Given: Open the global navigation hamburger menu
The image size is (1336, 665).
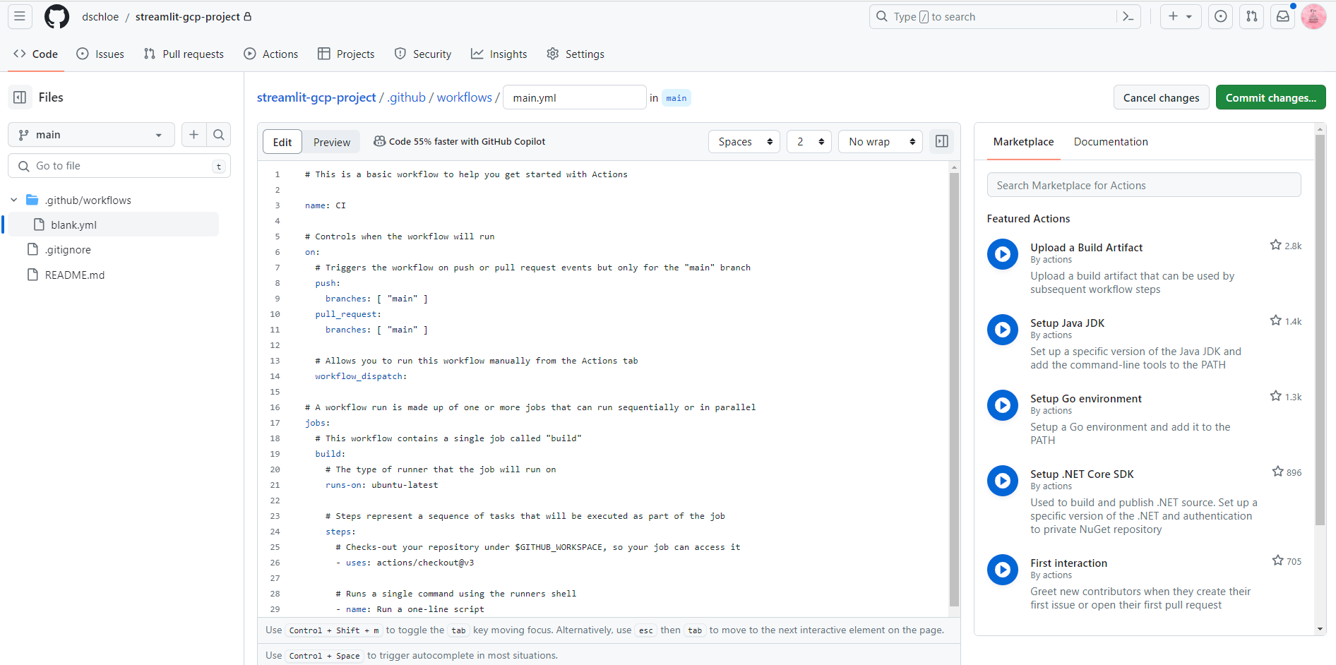Looking at the screenshot, I should pos(20,16).
